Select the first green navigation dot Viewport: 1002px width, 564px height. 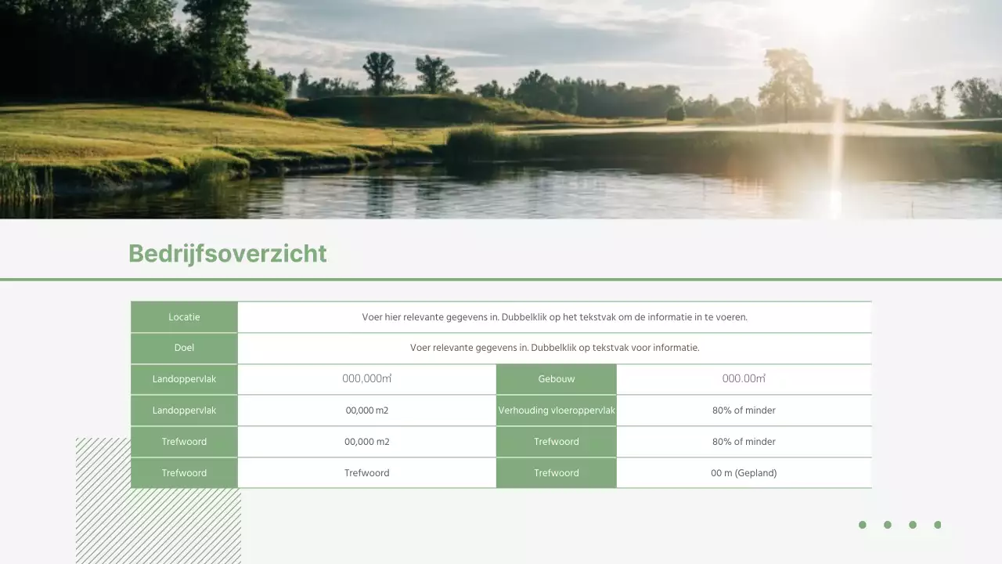pos(862,525)
